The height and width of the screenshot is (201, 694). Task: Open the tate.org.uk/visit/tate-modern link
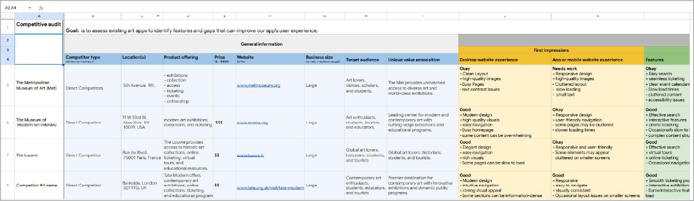270,188
